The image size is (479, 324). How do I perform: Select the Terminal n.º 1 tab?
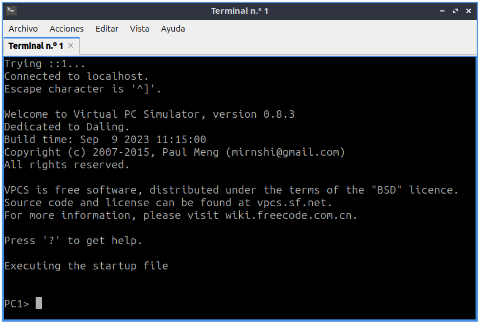[36, 46]
